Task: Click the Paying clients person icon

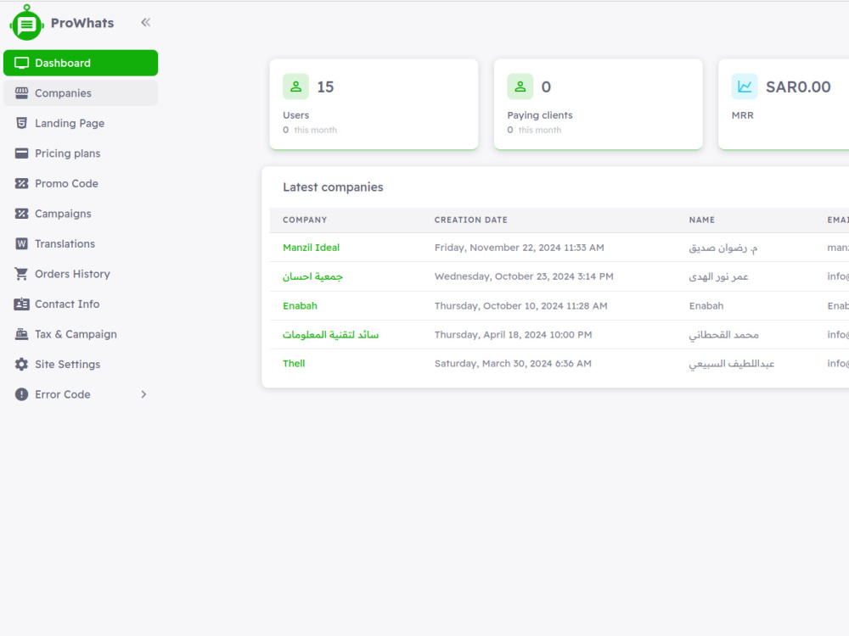Action: click(x=520, y=86)
